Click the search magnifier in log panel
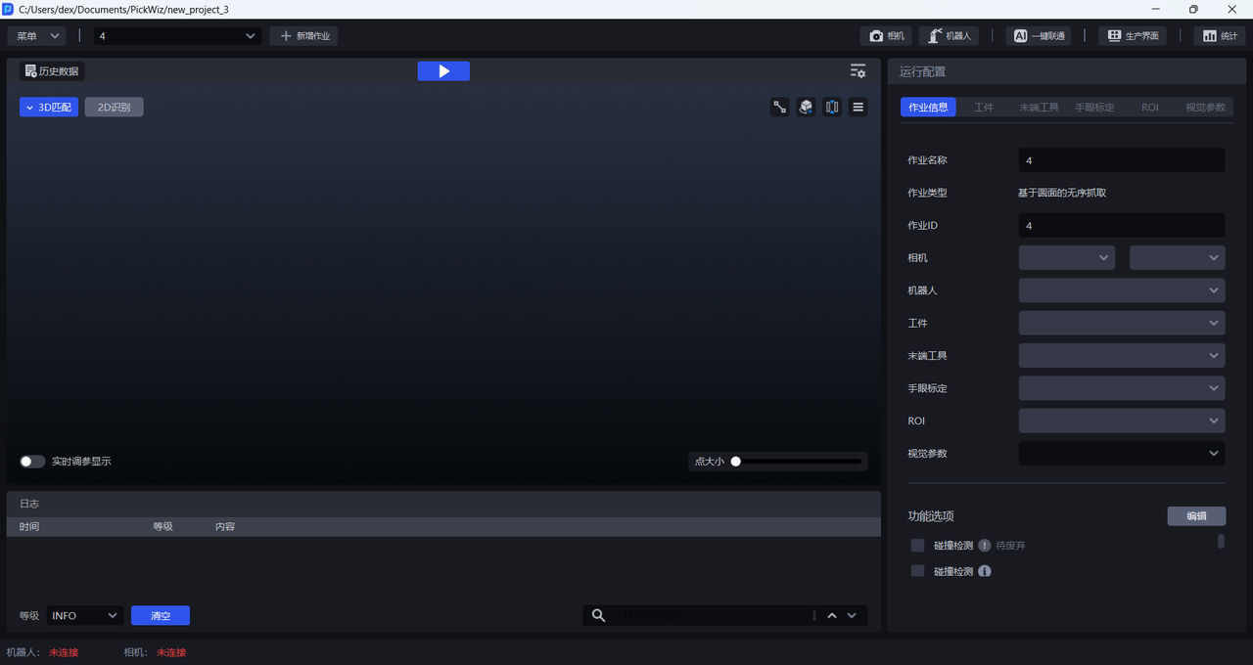 [599, 615]
